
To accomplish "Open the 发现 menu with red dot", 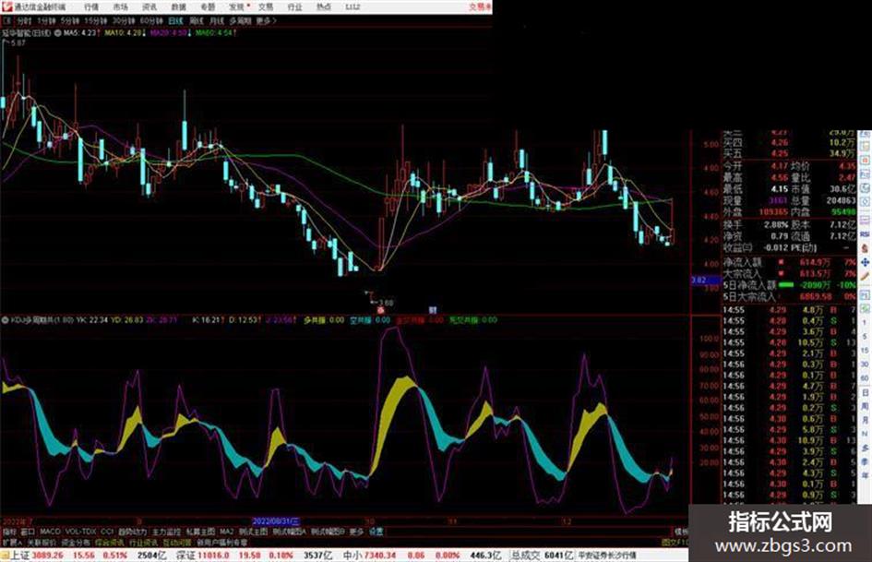I will pyautogui.click(x=239, y=7).
